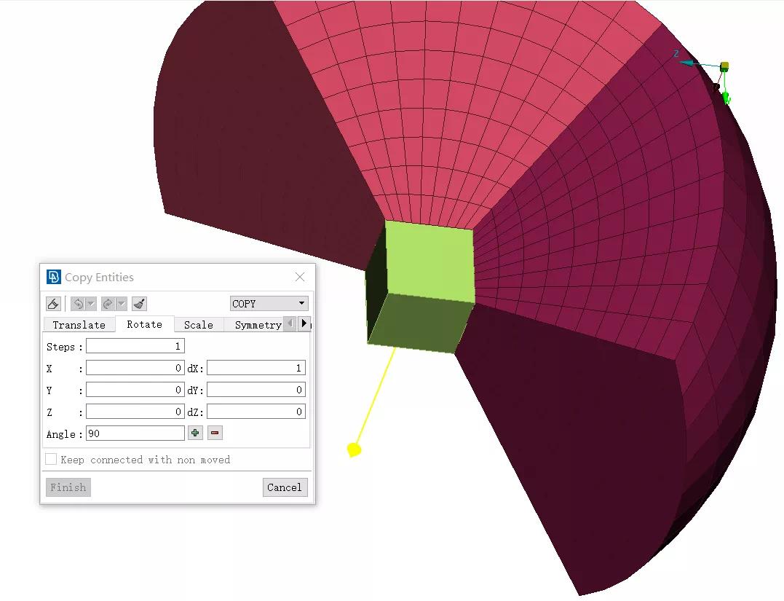Click the green plus angle button
Image resolution: width=784 pixels, height=601 pixels.
point(195,433)
